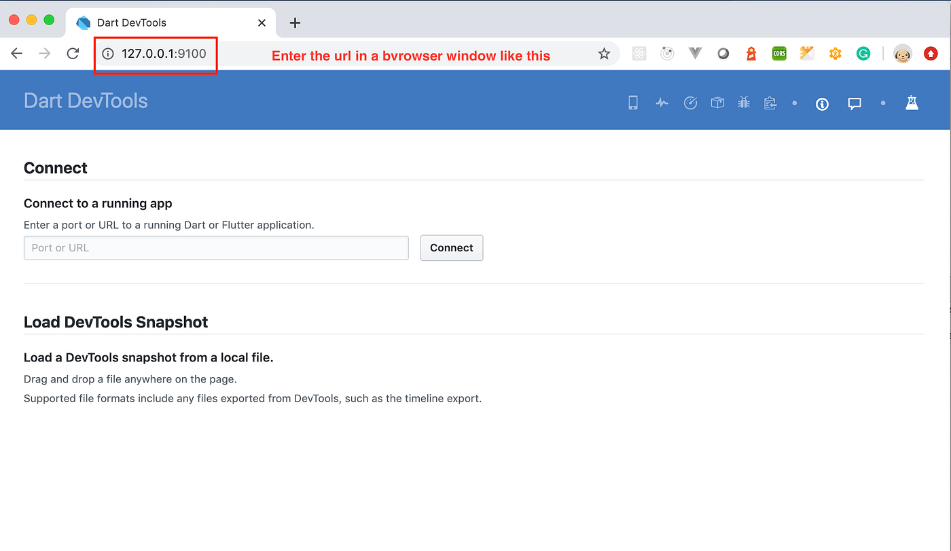
Task: Click the Port or URL input field
Action: coord(216,247)
